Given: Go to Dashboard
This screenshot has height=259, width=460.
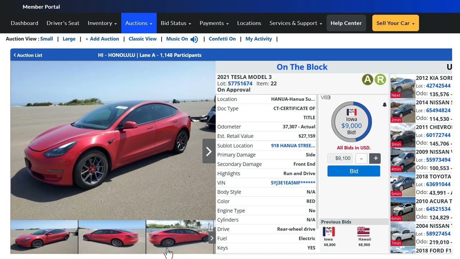Looking at the screenshot, I should tap(24, 23).
